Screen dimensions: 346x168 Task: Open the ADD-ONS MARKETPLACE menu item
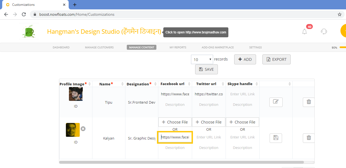(218, 47)
